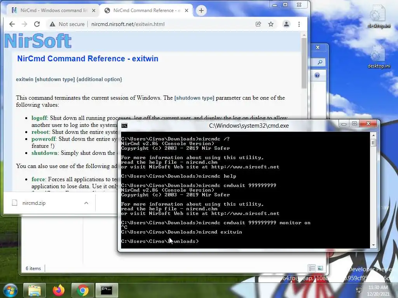Click the logoff option text
Image resolution: width=398 pixels, height=298 pixels.
point(39,118)
